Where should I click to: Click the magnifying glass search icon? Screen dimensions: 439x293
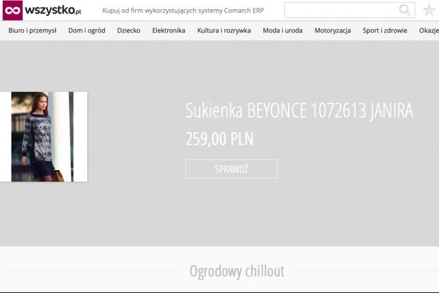tap(405, 10)
